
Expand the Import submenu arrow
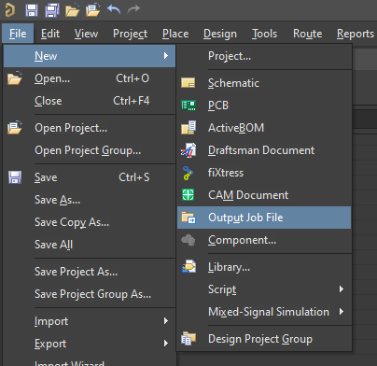click(x=166, y=321)
